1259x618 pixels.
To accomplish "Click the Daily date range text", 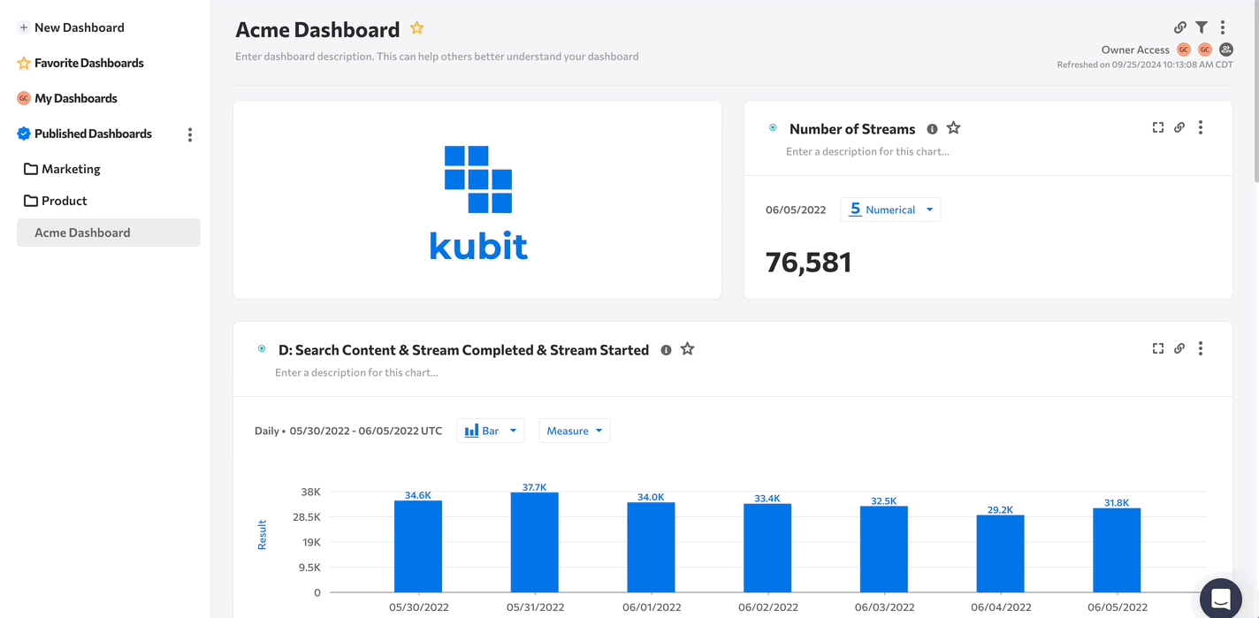I will click(x=348, y=431).
